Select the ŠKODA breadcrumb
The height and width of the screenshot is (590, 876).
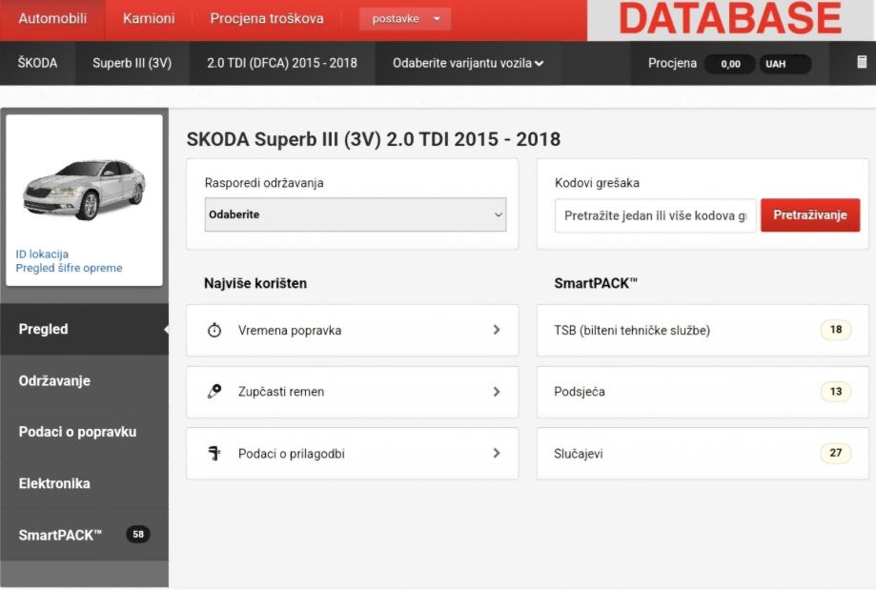pos(37,63)
